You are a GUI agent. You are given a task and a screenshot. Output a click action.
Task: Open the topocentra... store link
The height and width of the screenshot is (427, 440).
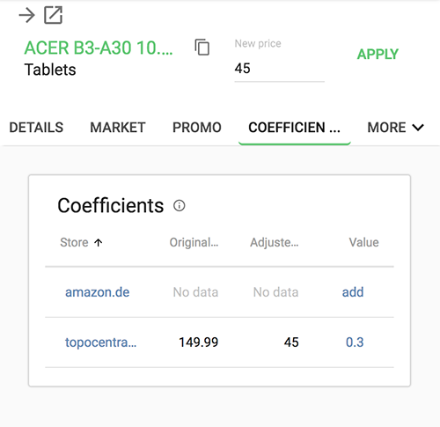(x=100, y=342)
